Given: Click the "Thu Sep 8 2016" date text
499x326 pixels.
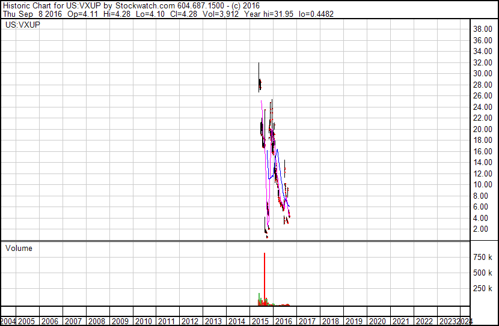Looking at the screenshot, I should (32, 14).
